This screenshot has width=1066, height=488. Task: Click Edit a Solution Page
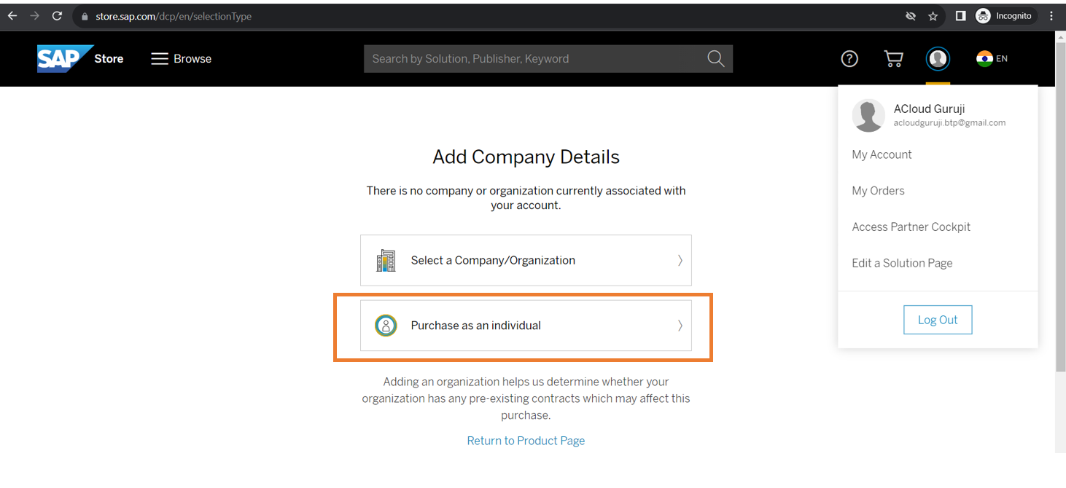click(x=902, y=263)
